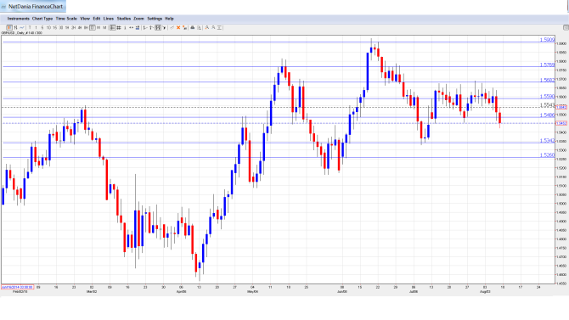Click the 1.5682 level label
The width and height of the screenshot is (569, 320).
point(547,80)
